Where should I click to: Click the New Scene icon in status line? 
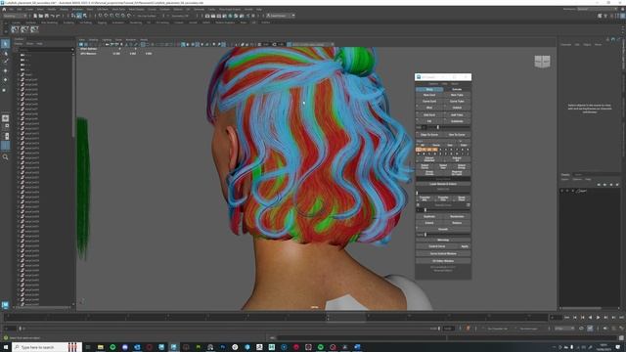coord(35,16)
